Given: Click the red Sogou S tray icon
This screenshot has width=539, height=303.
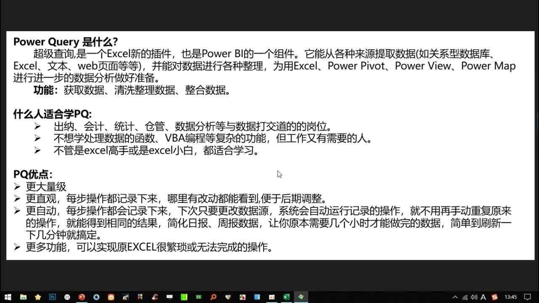Looking at the screenshot, I should pos(494,297).
